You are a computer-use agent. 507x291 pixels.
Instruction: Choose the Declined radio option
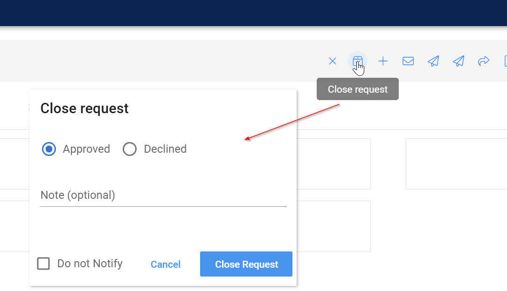(x=130, y=149)
